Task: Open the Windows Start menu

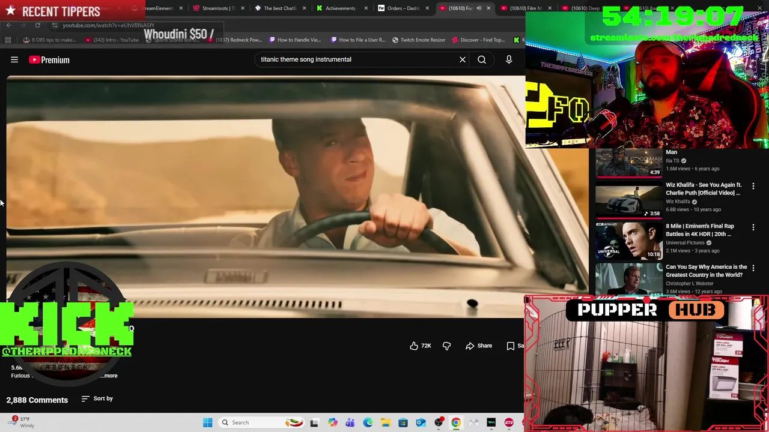Action: point(207,422)
